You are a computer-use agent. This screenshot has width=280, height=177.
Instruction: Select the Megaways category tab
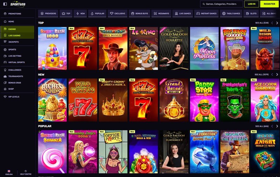click(x=161, y=13)
